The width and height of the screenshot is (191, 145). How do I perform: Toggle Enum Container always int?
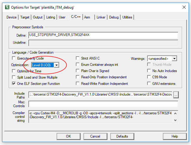click(78, 65)
